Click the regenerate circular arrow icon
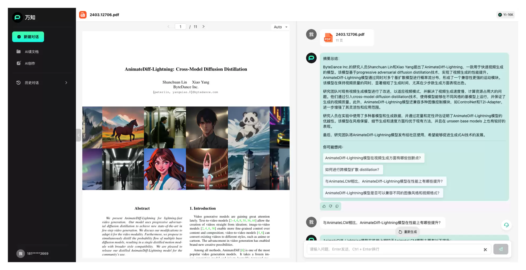 400,232
